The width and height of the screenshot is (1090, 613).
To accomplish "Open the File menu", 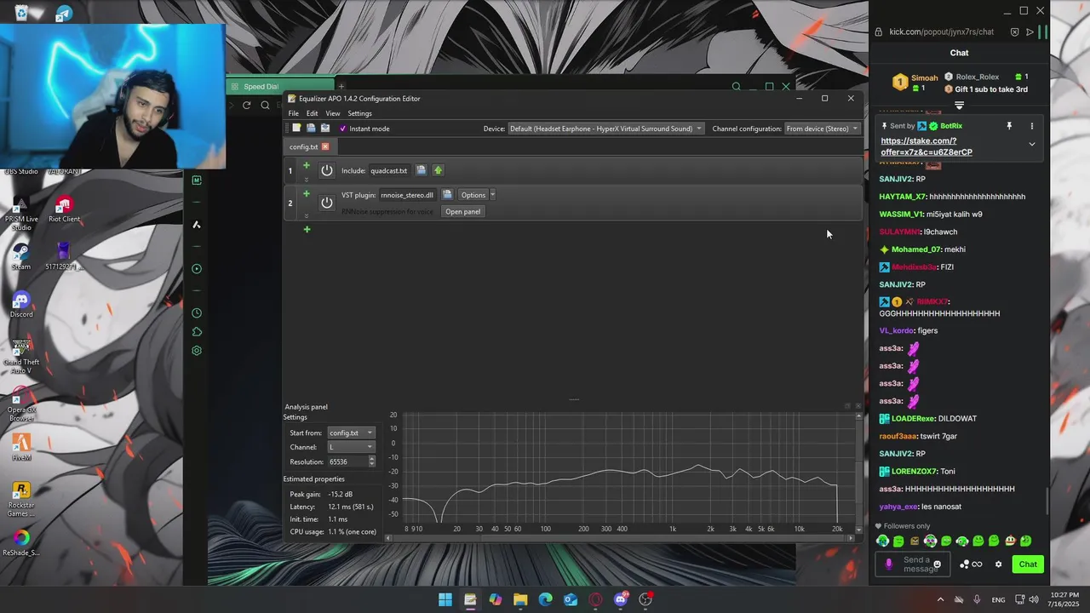I will (293, 113).
